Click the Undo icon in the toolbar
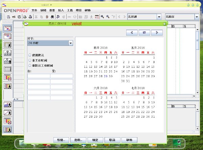The width and height of the screenshot is (203, 150). [x=58, y=17]
